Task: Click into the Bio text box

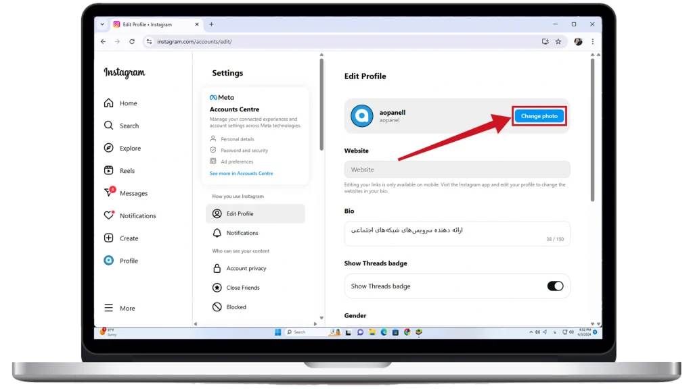Action: click(x=457, y=234)
